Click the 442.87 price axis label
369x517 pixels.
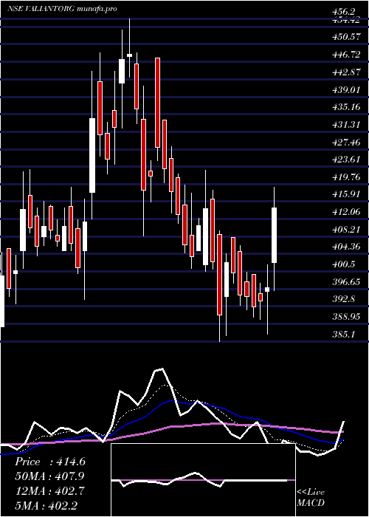pyautogui.click(x=345, y=72)
